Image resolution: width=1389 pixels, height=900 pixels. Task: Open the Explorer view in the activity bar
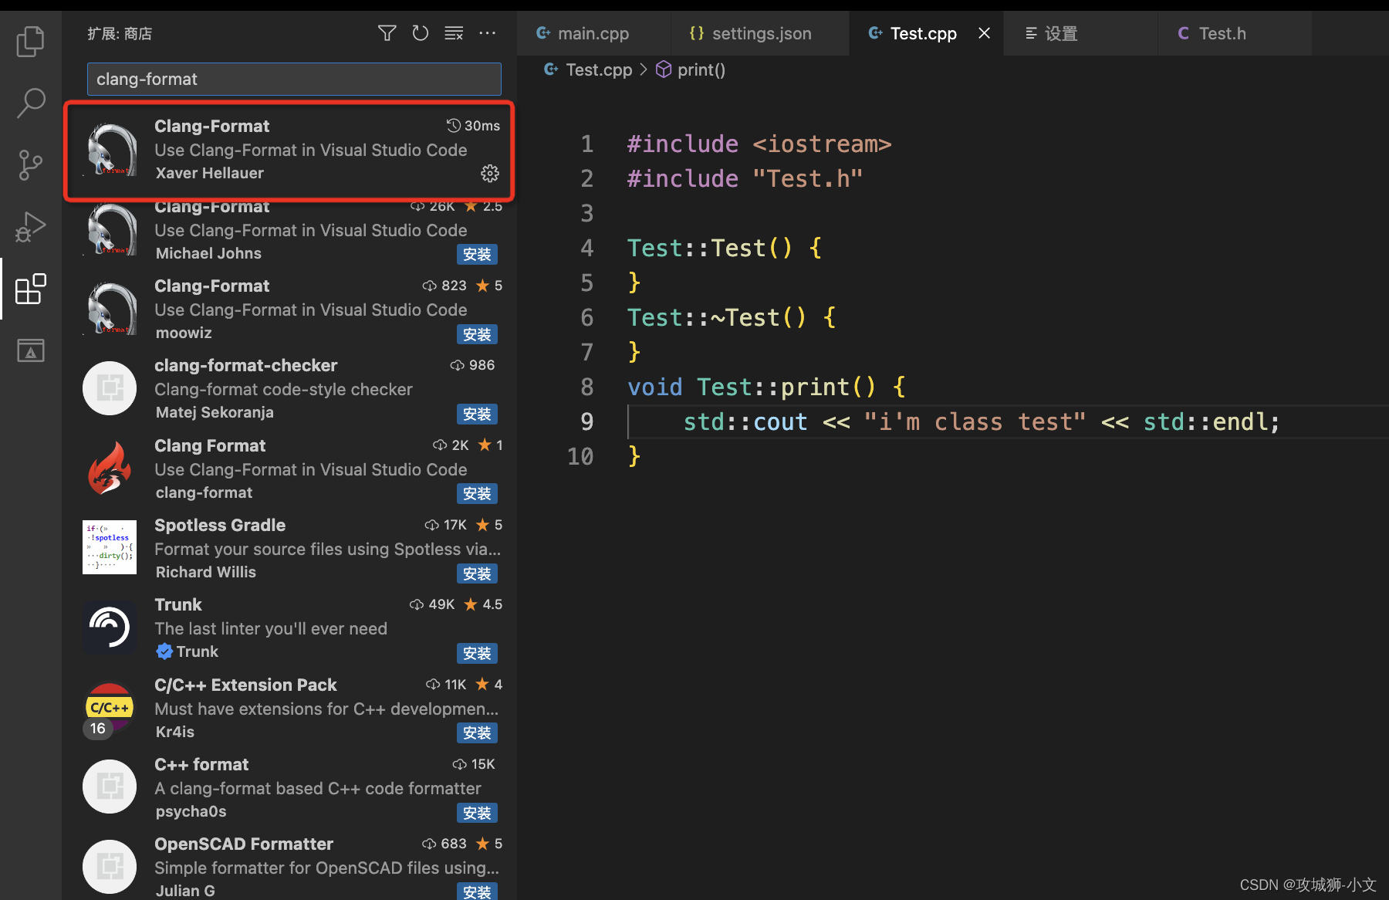30,41
